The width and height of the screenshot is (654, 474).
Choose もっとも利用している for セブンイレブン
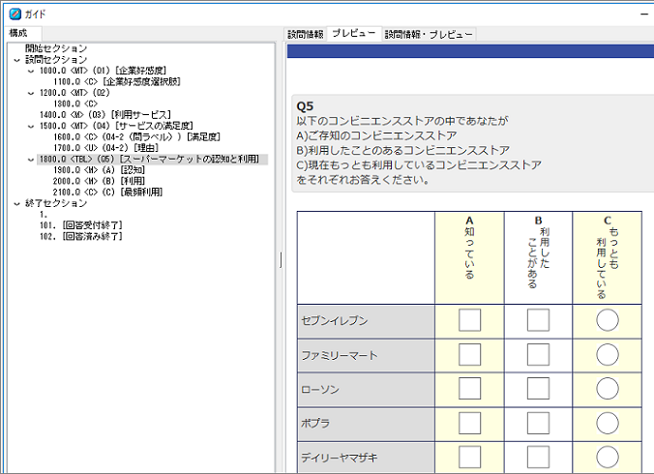click(x=608, y=320)
